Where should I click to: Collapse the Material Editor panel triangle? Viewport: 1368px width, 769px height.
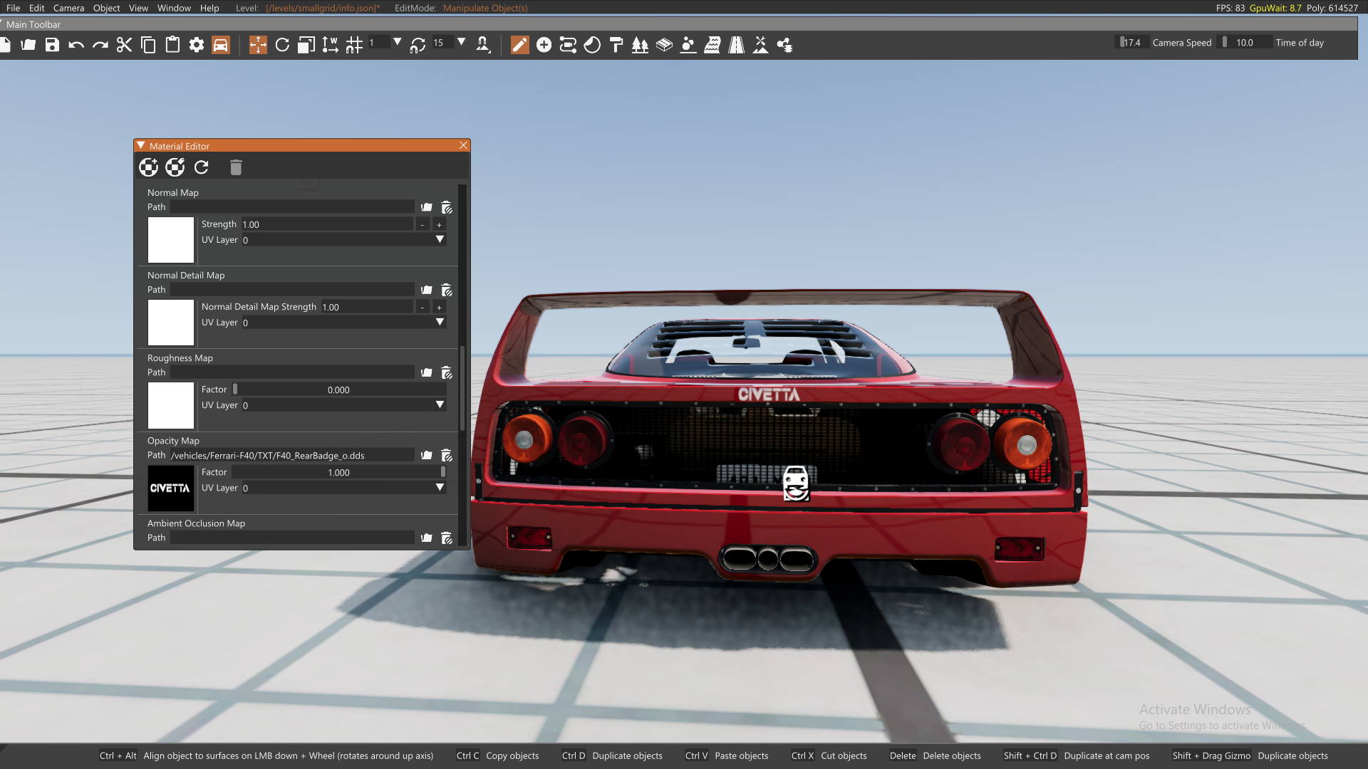tap(141, 145)
